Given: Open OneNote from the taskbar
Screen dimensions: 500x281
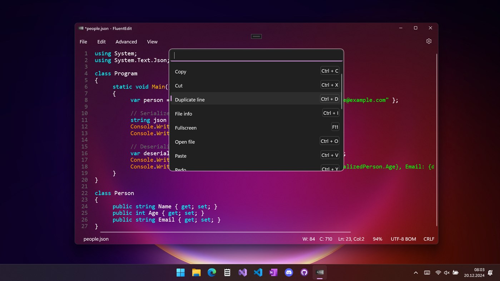Looking at the screenshot, I should tap(273, 272).
